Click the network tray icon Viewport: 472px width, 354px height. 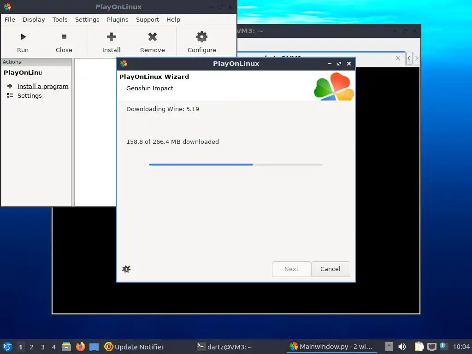tap(431, 347)
